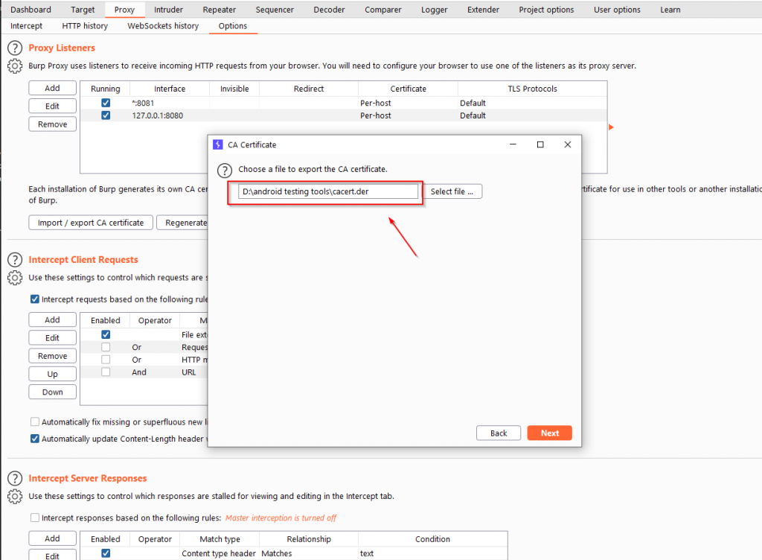Image resolution: width=762 pixels, height=560 pixels.
Task: Click the Certificate column header
Action: (x=409, y=89)
